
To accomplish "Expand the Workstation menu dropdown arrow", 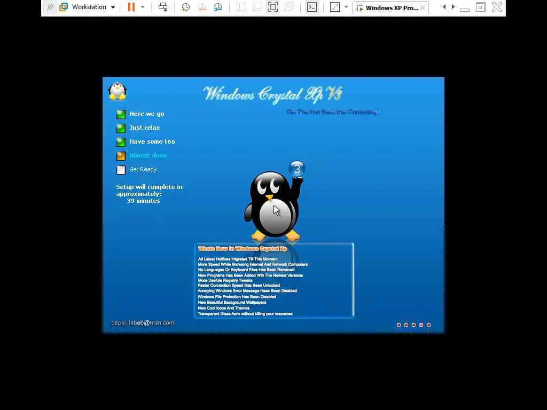I will tap(113, 7).
